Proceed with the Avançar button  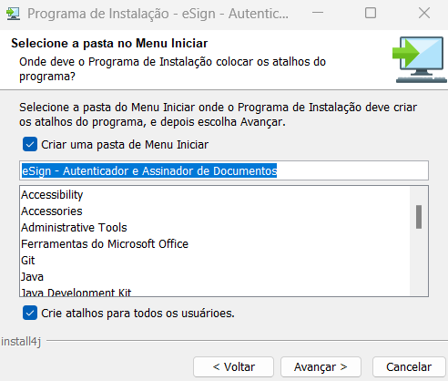(321, 367)
